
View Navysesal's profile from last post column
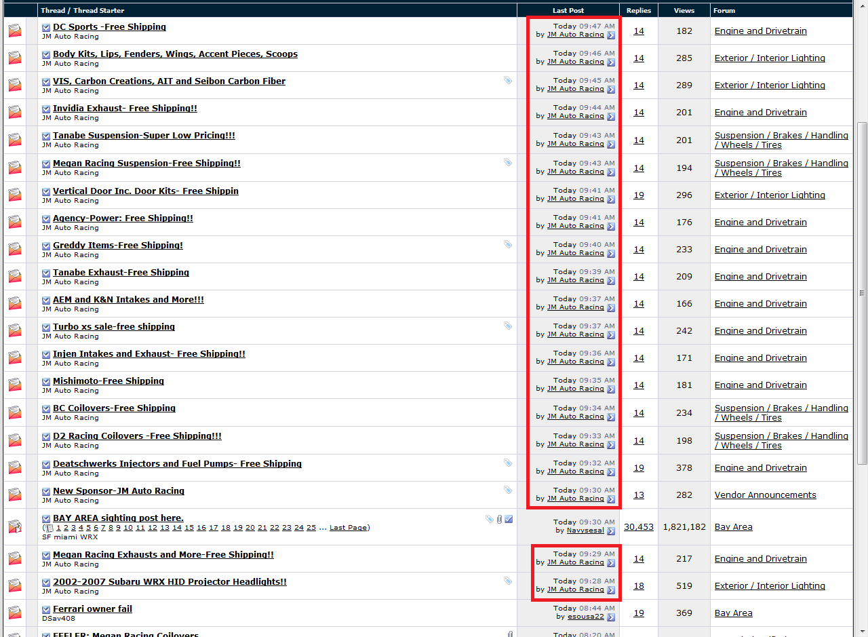click(585, 530)
